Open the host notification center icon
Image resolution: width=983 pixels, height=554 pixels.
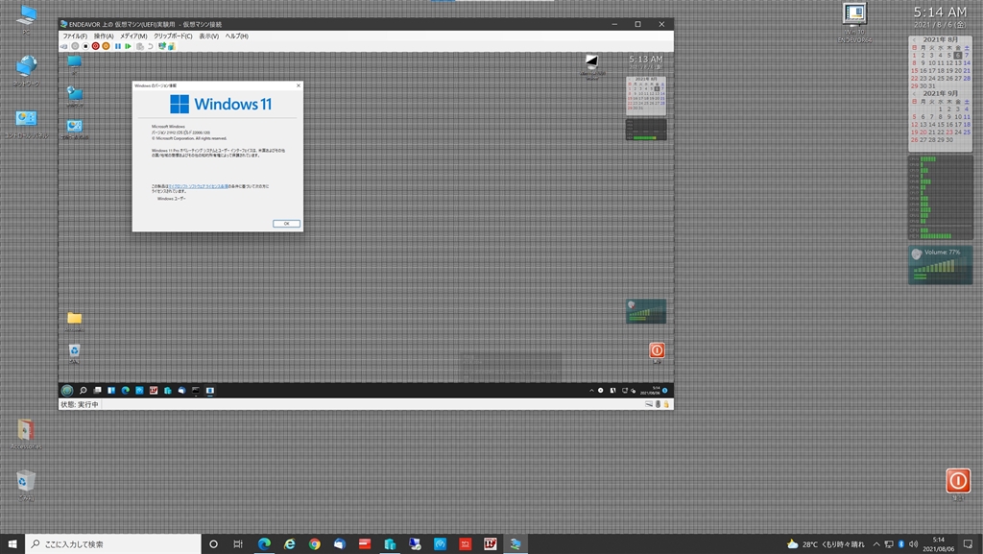968,544
